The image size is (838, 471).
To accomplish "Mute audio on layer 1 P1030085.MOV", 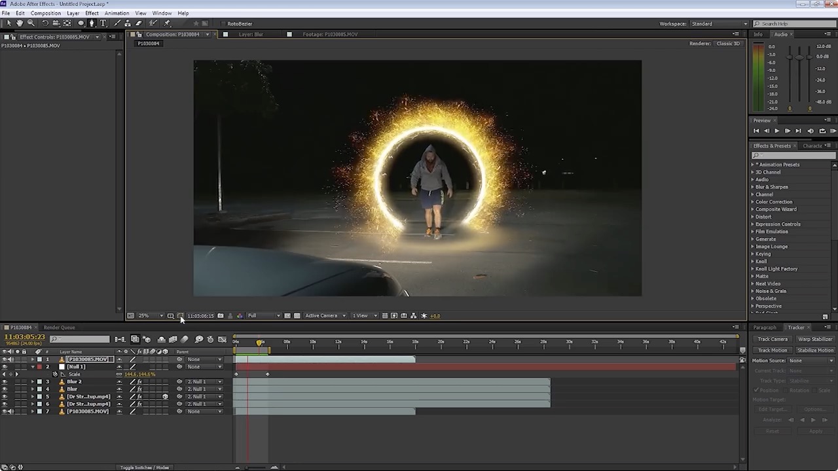I will [x=11, y=359].
